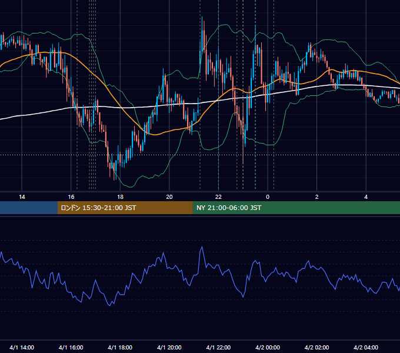Click the 20 hour axis label
The image size is (400, 353).
tap(169, 197)
